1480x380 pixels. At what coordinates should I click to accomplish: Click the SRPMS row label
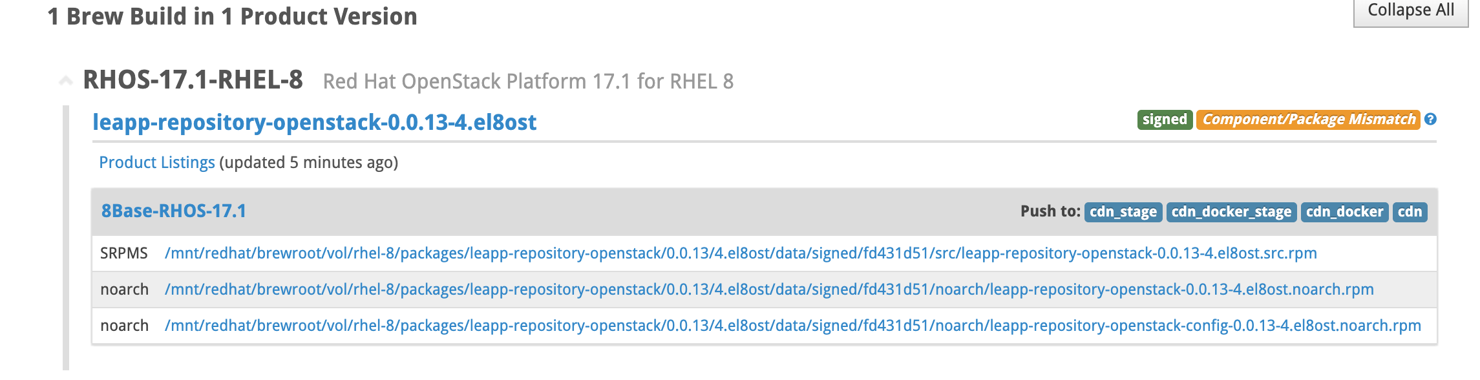[124, 253]
